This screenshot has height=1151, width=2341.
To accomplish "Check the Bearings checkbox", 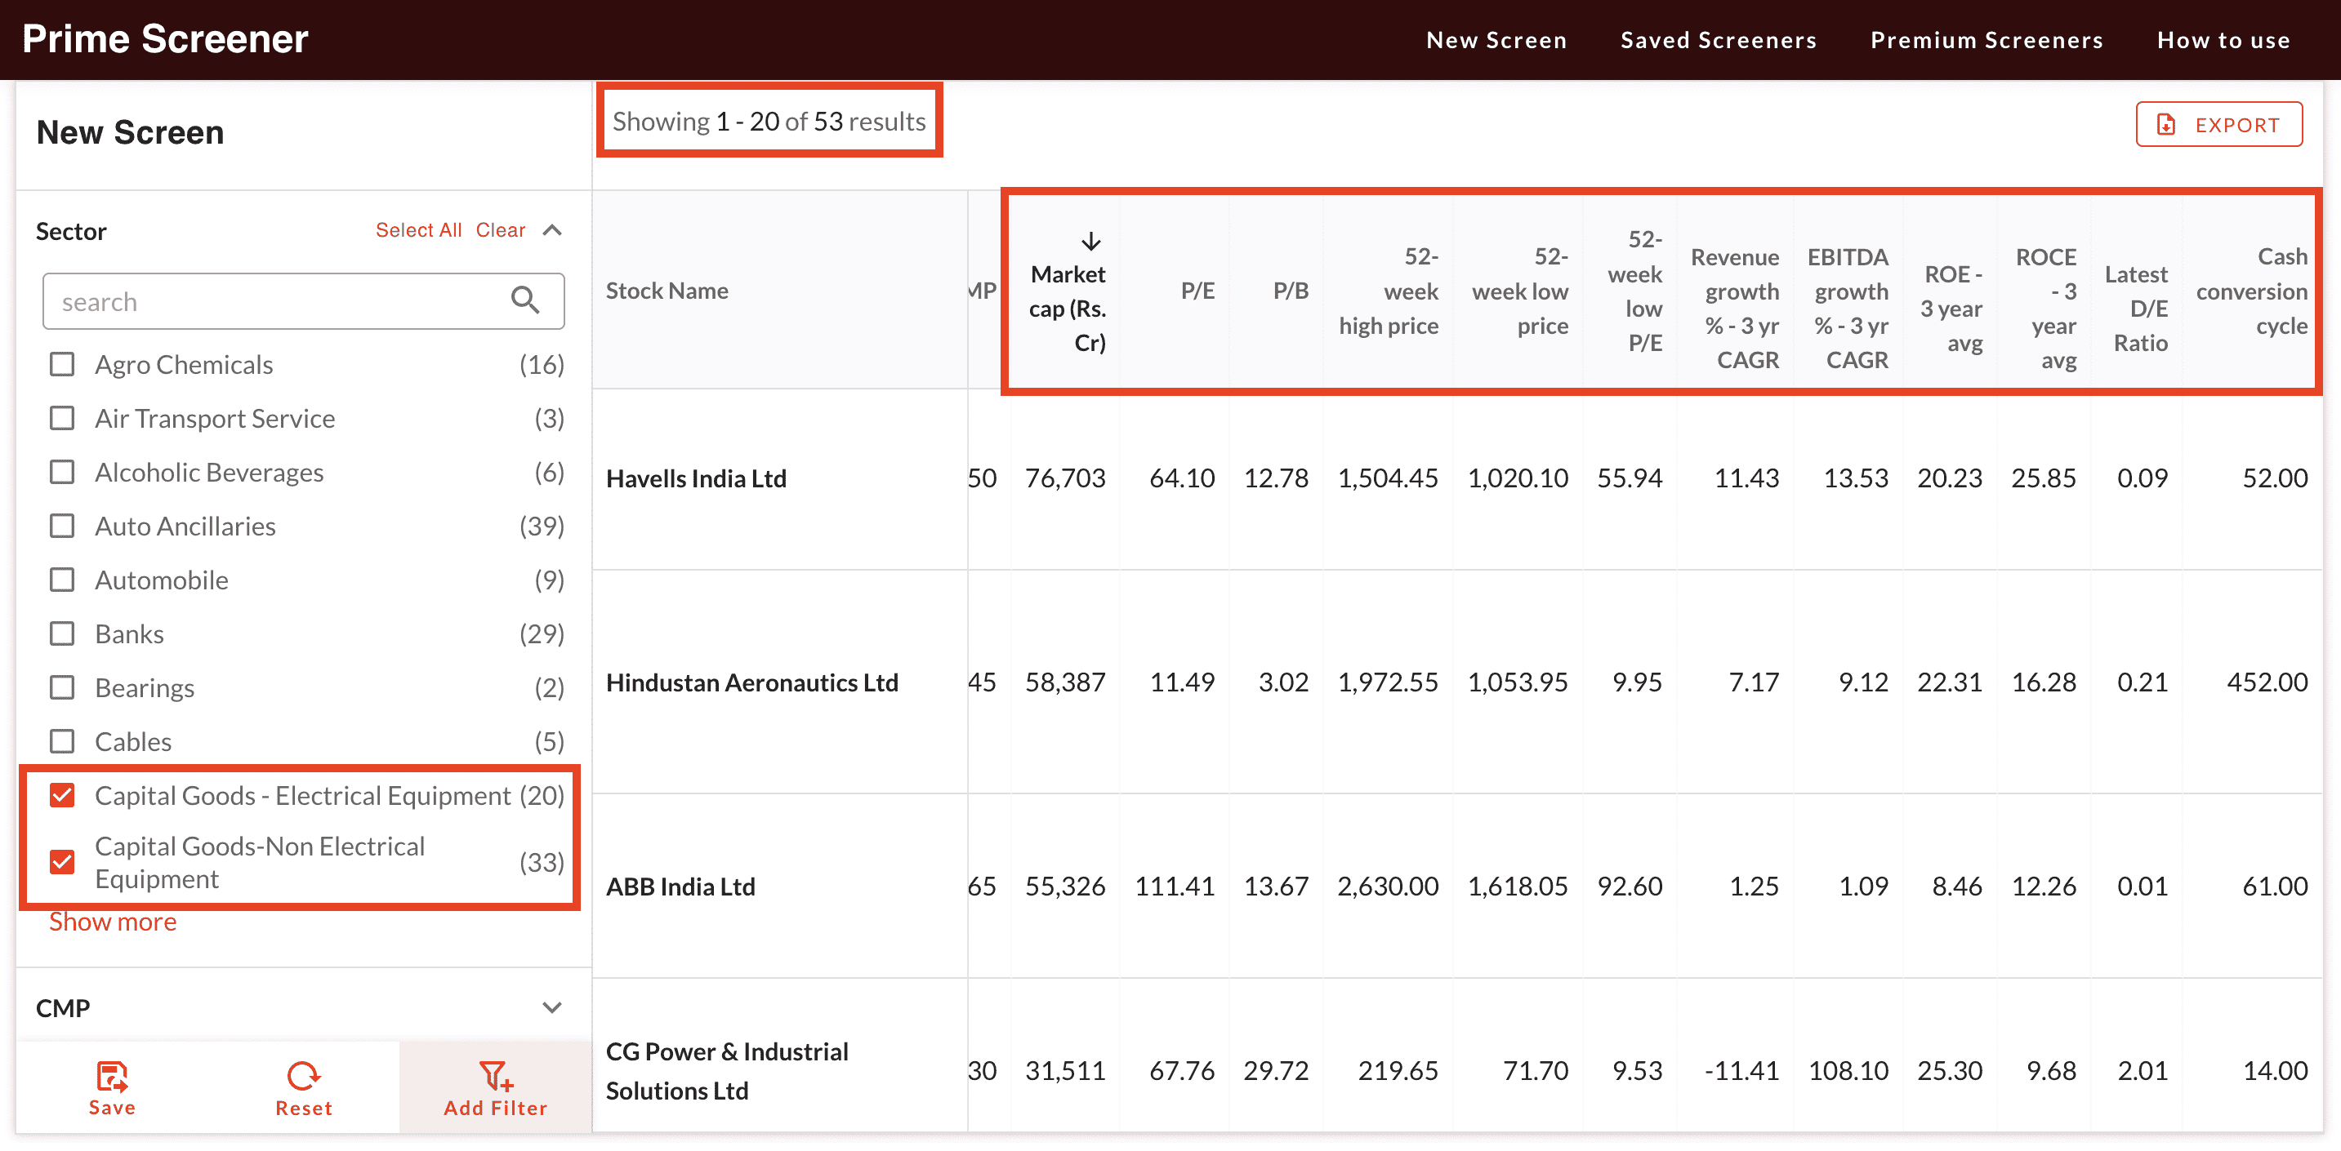I will [x=62, y=687].
